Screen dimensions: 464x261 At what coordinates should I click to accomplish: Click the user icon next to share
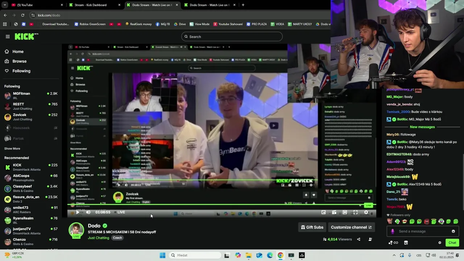click(370, 239)
